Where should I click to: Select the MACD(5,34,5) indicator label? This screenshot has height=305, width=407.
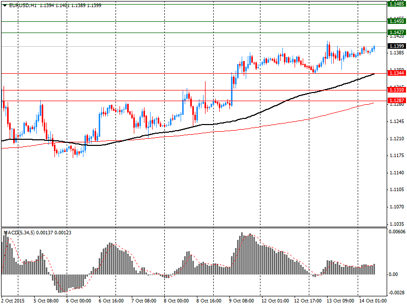(19, 233)
